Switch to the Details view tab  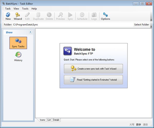(x=56, y=120)
